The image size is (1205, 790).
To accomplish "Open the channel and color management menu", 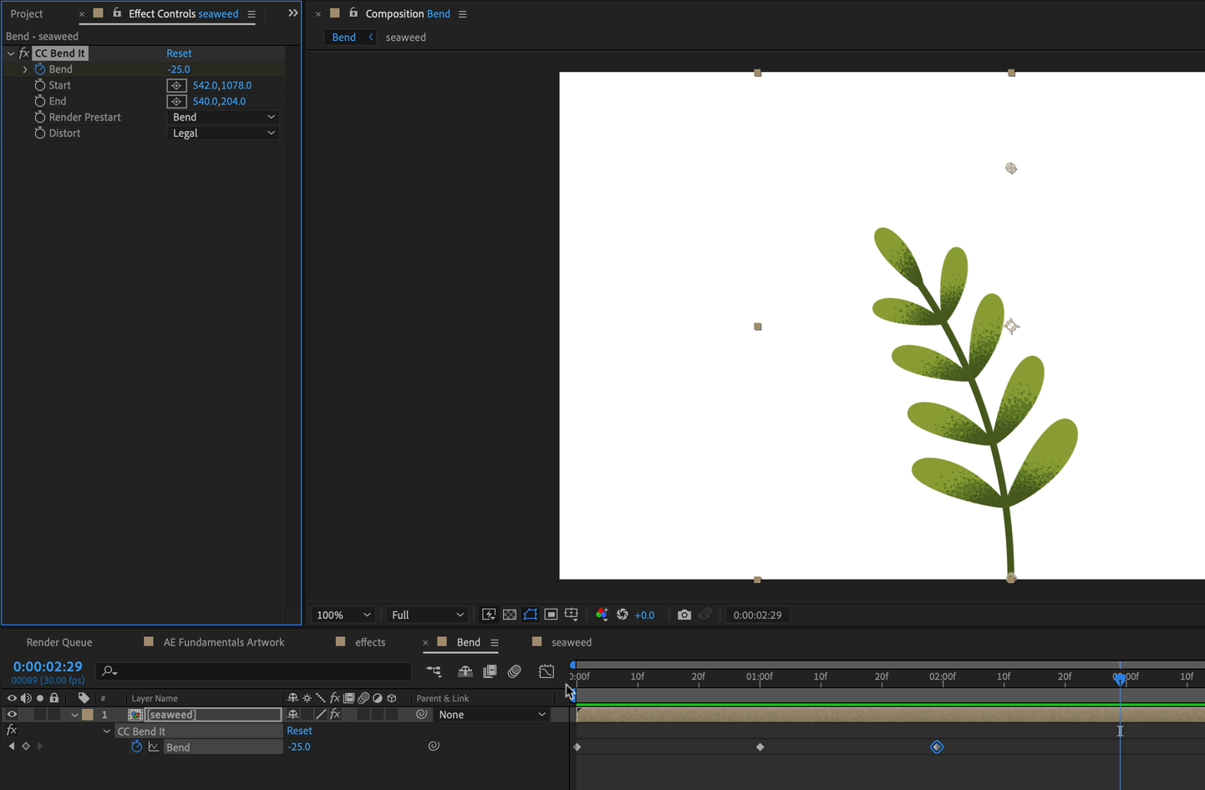I will point(602,615).
